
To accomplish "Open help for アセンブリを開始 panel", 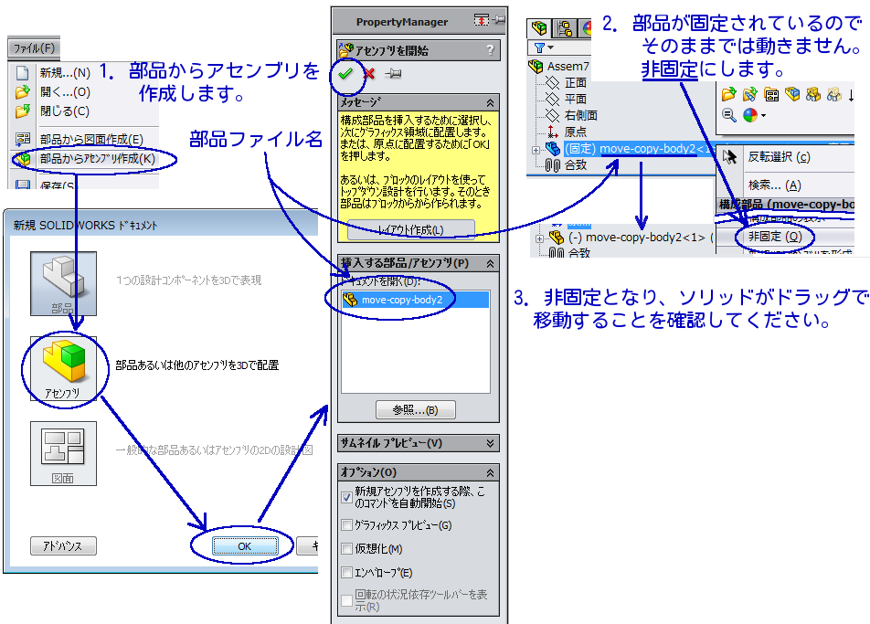I will (x=490, y=50).
